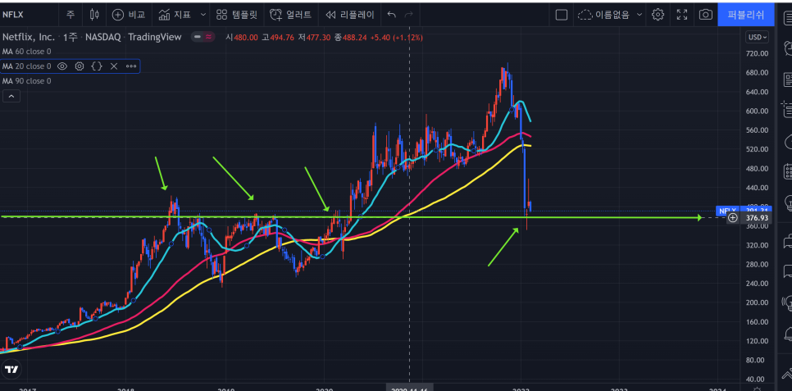Click the close value 488.24
Screen dimensions: 792x391
[x=354, y=38]
